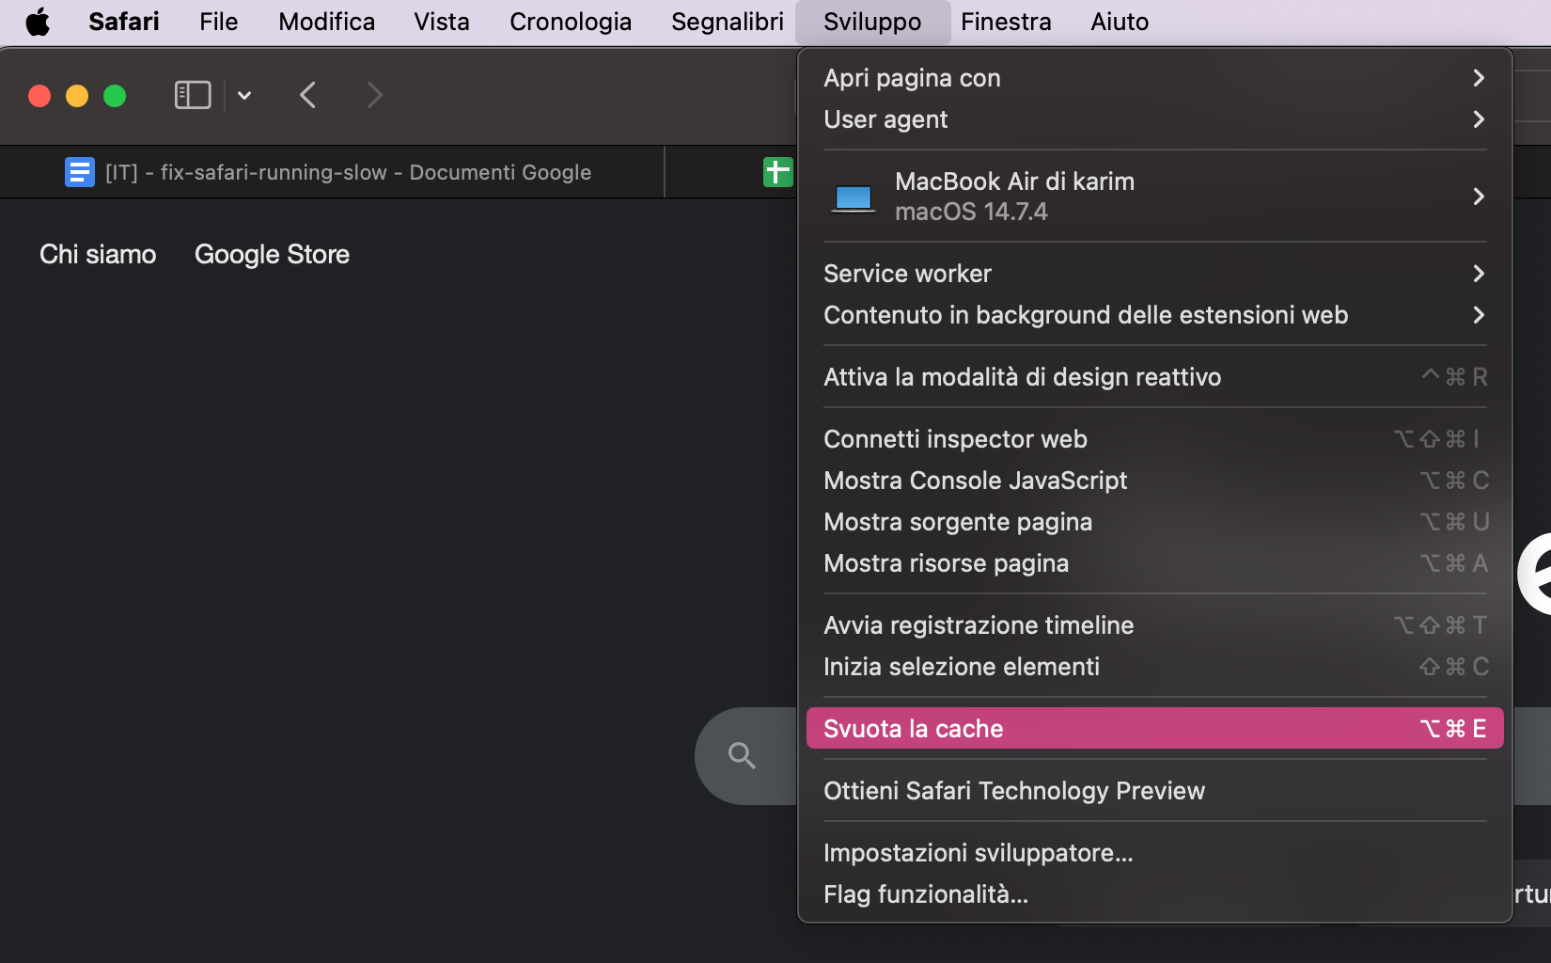The height and width of the screenshot is (963, 1551).
Task: Click the back navigation arrow
Action: (x=307, y=95)
